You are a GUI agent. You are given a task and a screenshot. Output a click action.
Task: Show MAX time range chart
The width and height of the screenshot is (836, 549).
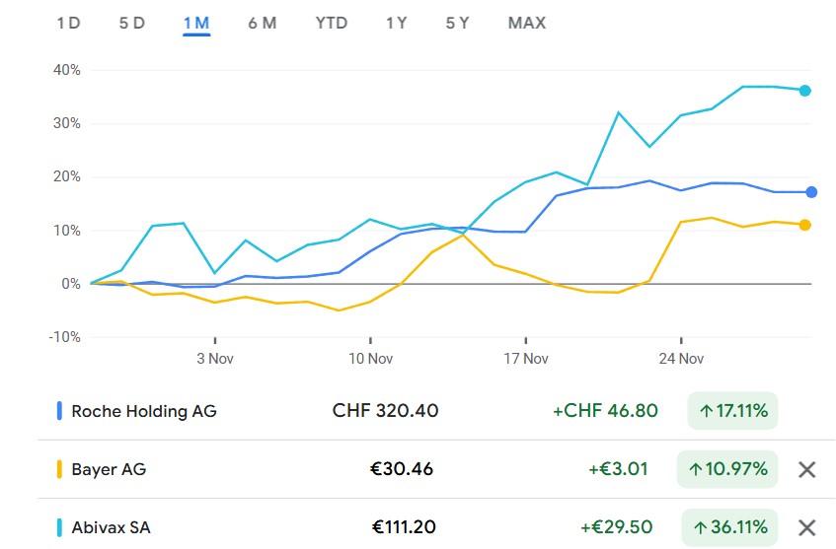526,23
